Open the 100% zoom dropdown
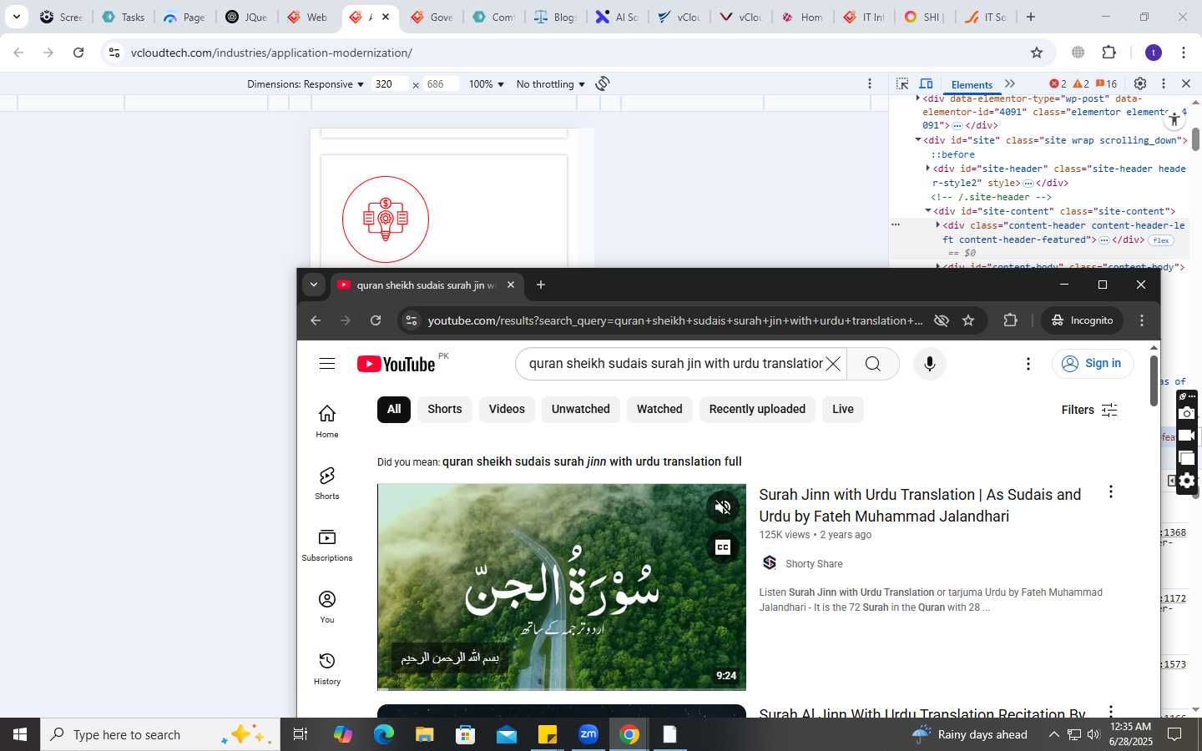Screen dimensions: 1202x751 click(x=487, y=84)
